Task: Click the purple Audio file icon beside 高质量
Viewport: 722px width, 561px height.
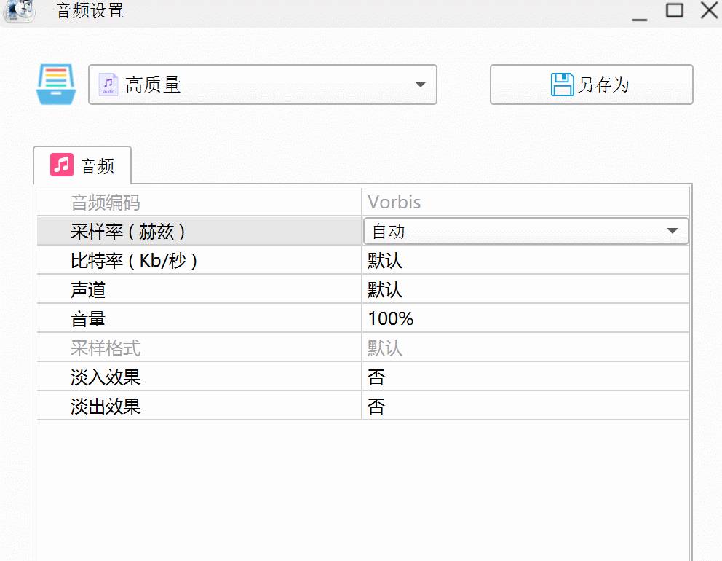Action: click(x=106, y=84)
